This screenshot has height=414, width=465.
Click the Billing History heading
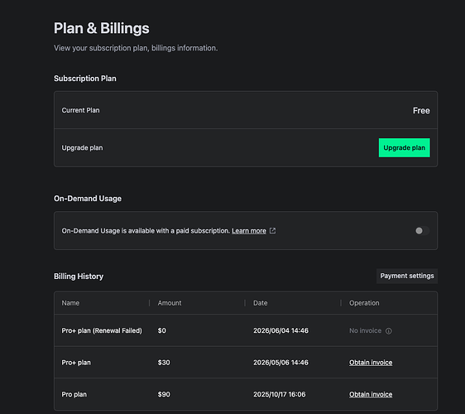(x=79, y=277)
